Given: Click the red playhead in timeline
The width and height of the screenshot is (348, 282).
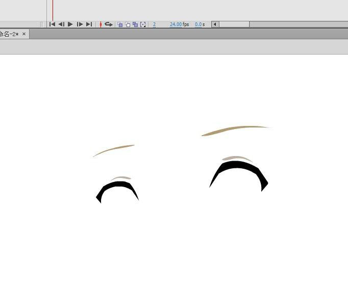Looking at the screenshot, I should coord(53,10).
